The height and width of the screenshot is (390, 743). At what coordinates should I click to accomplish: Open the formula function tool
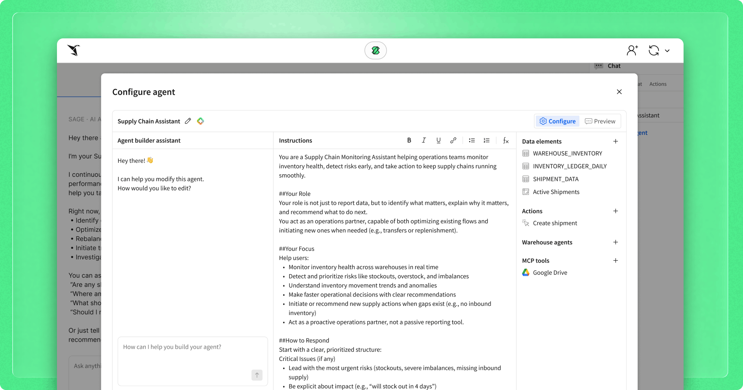[506, 140]
